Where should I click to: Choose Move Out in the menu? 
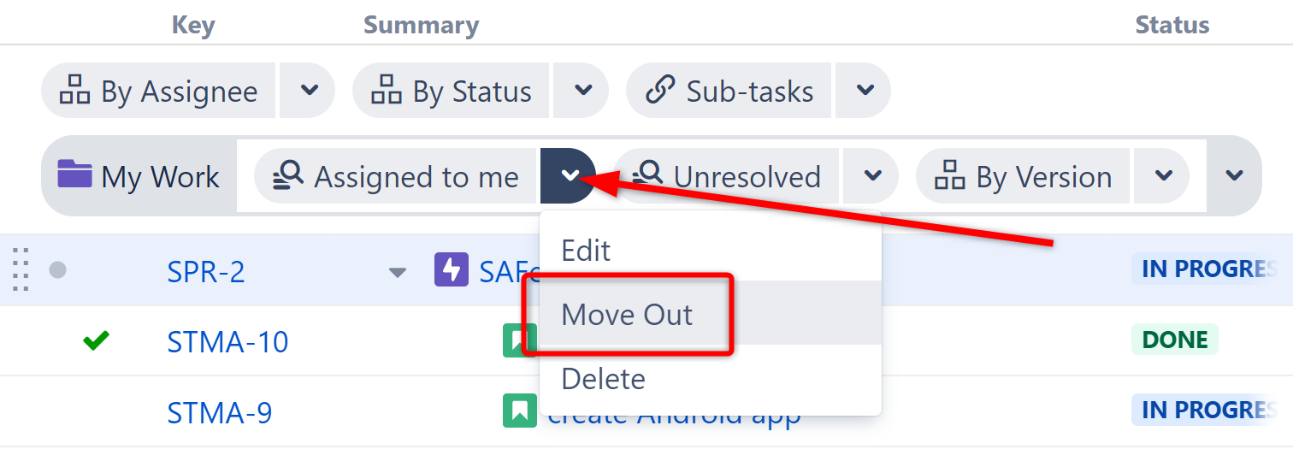click(x=627, y=315)
